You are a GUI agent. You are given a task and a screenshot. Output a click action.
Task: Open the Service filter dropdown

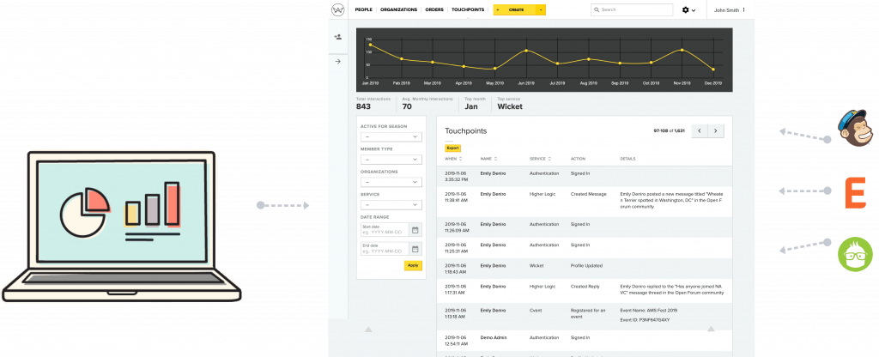(x=391, y=205)
